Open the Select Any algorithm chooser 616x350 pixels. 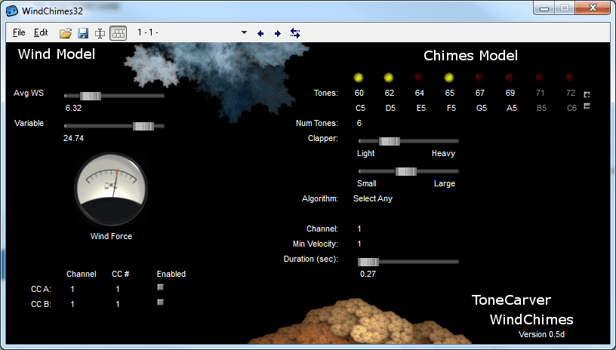[x=373, y=198]
